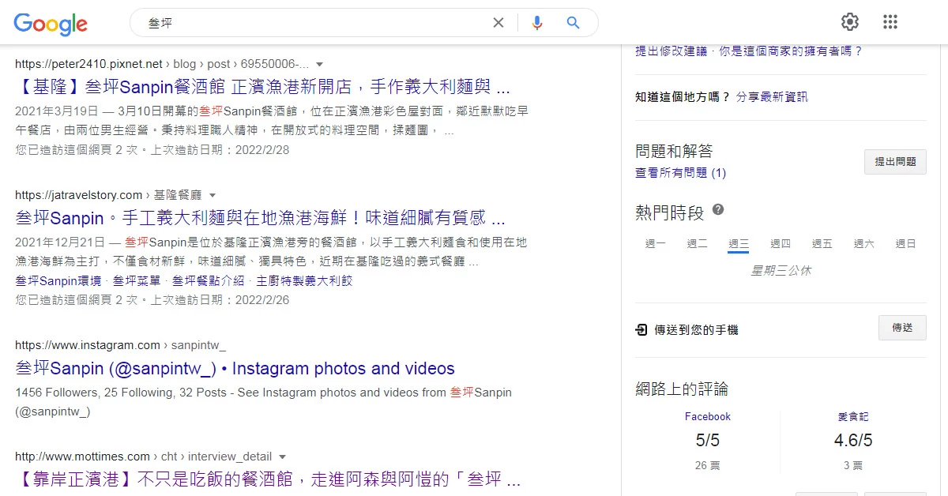Screen dimensions: 948x496
Task: Click the 26 票 vote count
Action: pyautogui.click(x=708, y=466)
